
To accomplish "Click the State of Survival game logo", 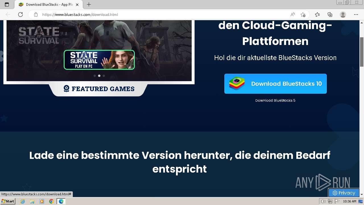I will (39, 35).
